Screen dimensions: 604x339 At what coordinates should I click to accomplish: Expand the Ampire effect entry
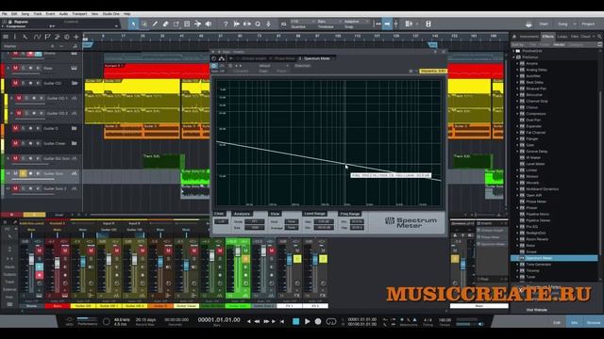(x=517, y=63)
